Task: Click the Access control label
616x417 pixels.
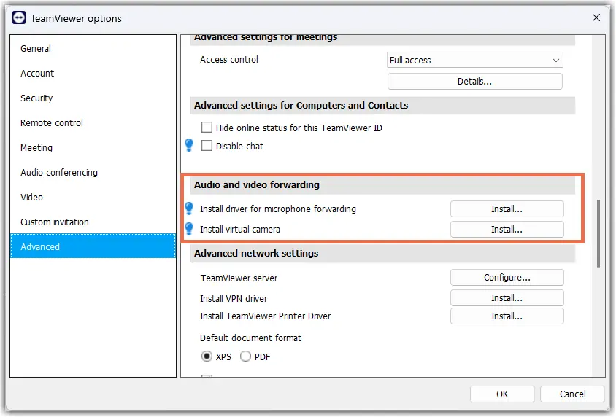Action: coord(229,60)
